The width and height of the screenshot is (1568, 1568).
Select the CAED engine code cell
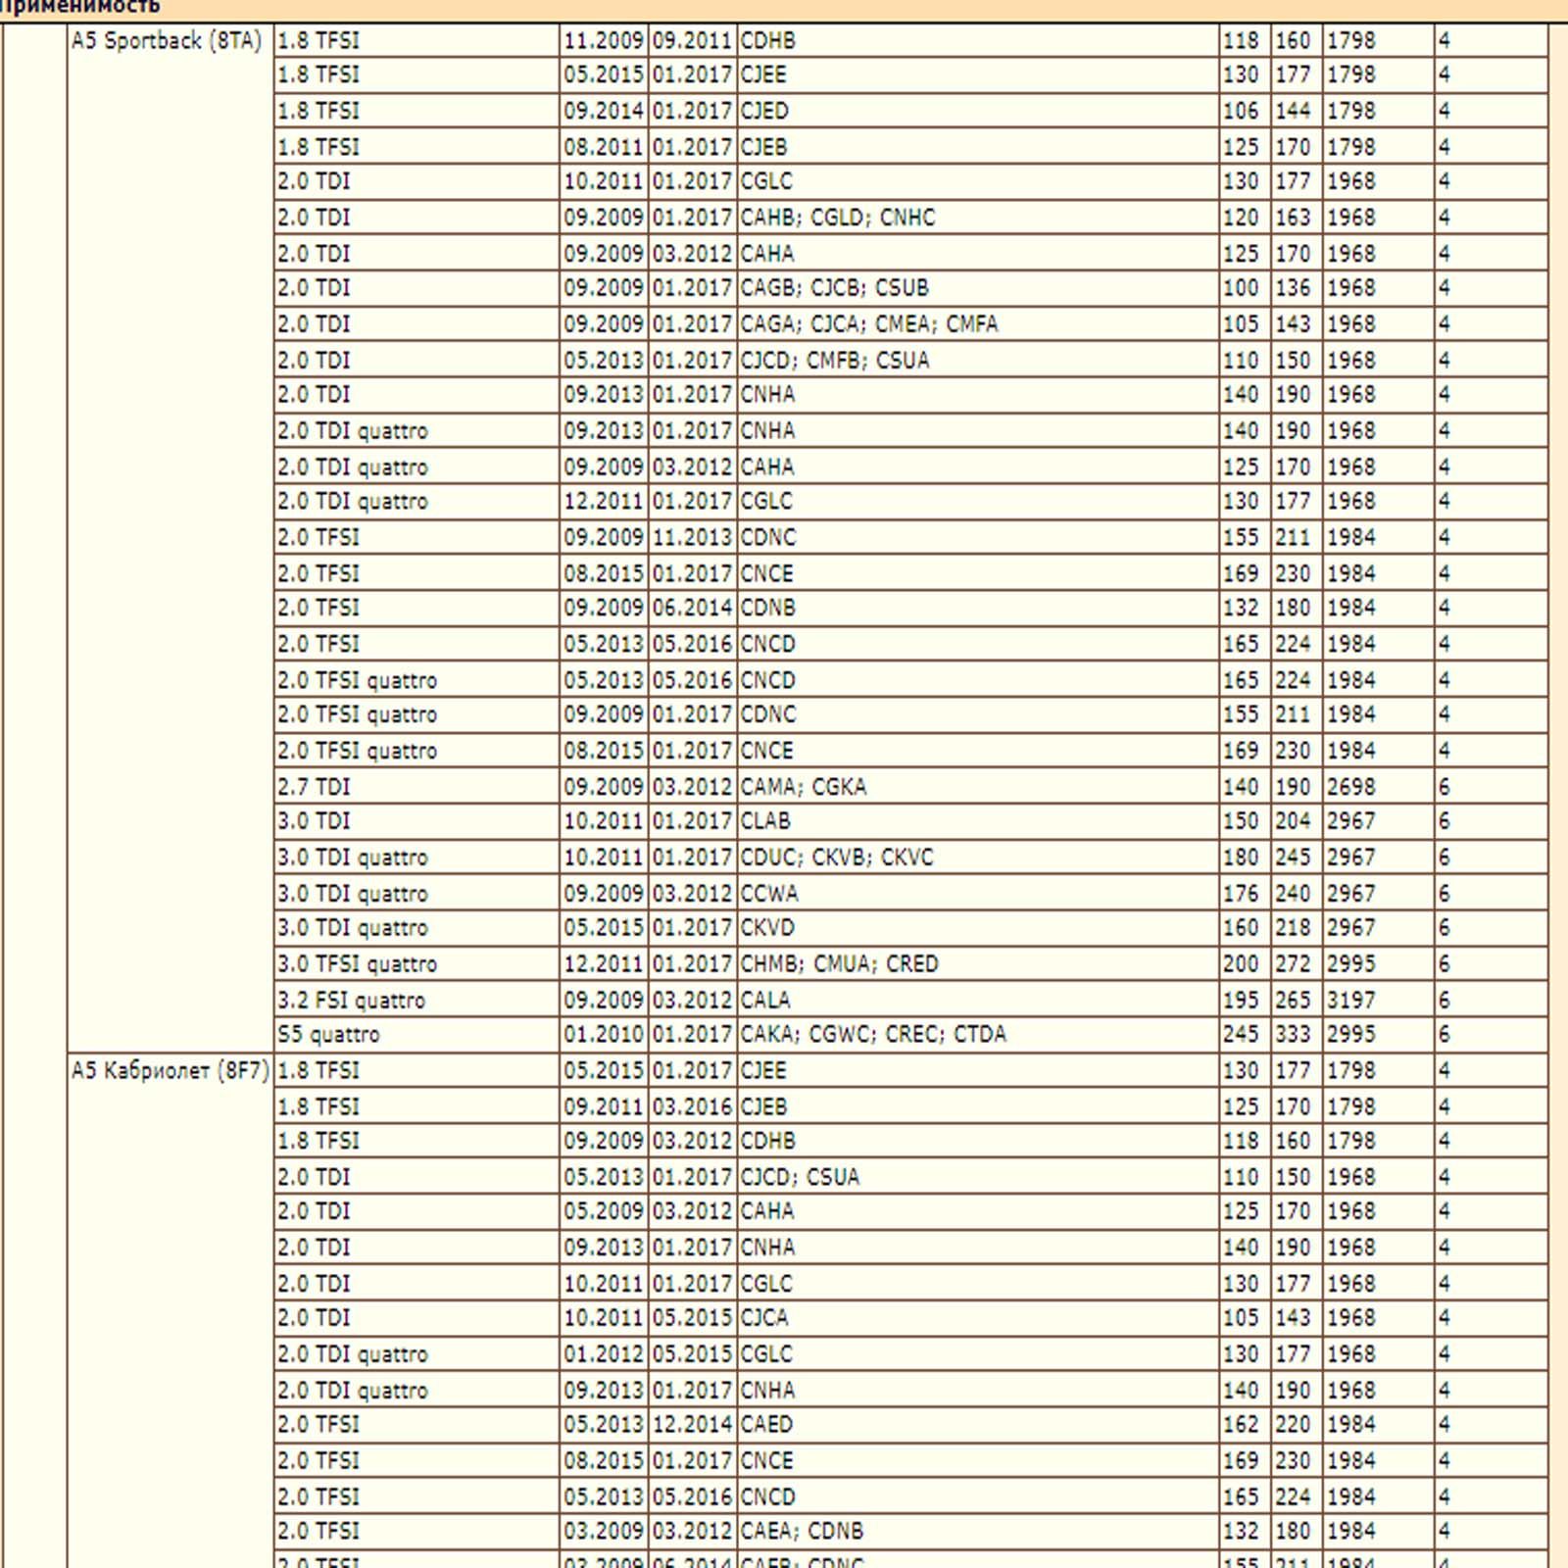(766, 1425)
